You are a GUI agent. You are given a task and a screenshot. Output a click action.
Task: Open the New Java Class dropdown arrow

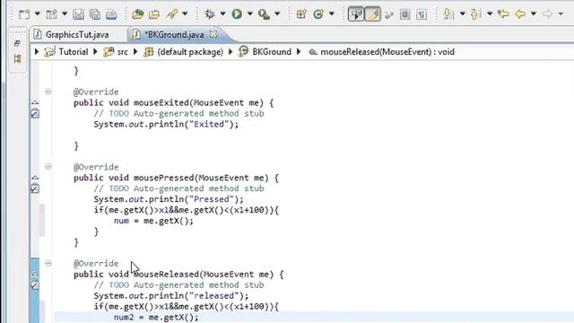click(x=332, y=14)
